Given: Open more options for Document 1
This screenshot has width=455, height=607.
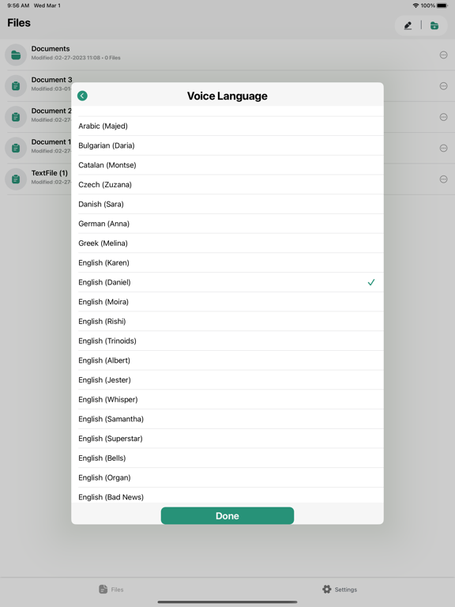Looking at the screenshot, I should [443, 148].
